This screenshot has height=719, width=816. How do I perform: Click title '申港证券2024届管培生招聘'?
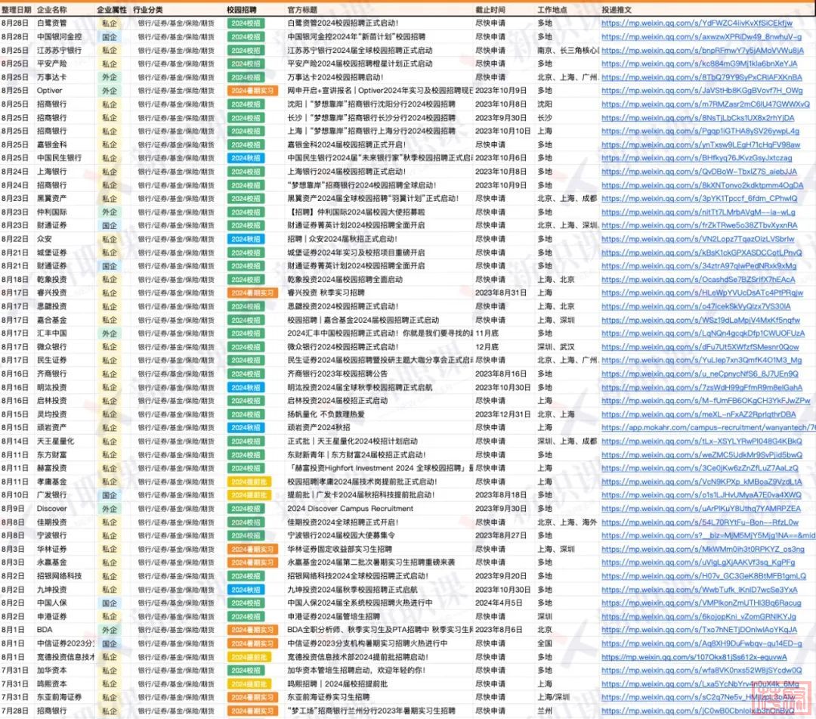334,616
